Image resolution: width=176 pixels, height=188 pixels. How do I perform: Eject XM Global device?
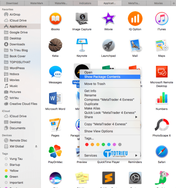(x=36, y=146)
